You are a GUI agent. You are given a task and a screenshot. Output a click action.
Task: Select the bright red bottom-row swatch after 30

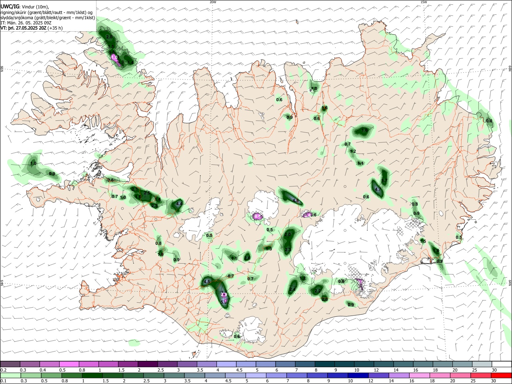501,375
